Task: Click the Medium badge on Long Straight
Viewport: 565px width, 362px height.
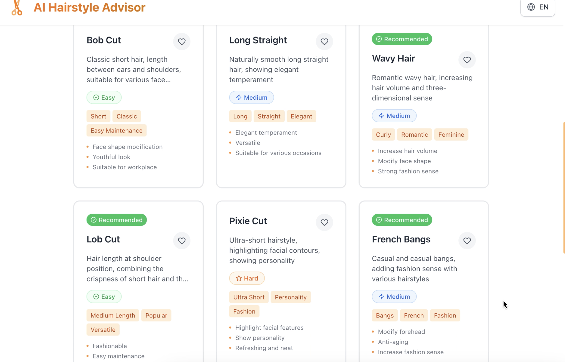Action: pos(251,97)
